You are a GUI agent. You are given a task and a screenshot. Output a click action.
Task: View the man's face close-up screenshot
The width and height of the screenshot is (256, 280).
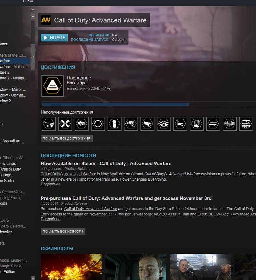tap(136, 267)
